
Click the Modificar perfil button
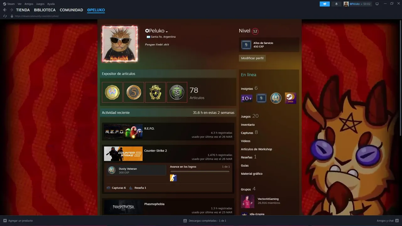click(x=252, y=58)
